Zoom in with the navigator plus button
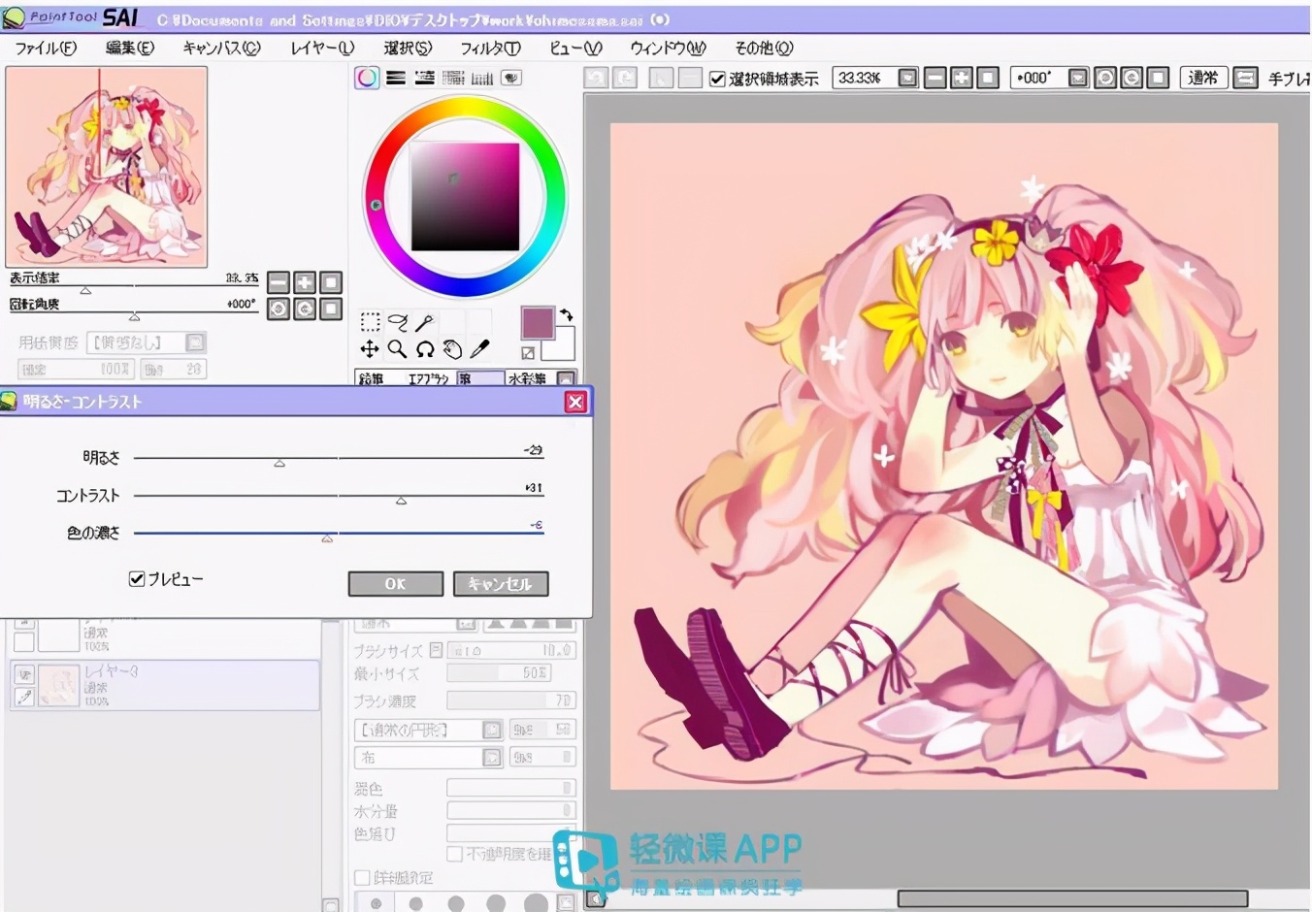Image resolution: width=1312 pixels, height=912 pixels. [305, 282]
